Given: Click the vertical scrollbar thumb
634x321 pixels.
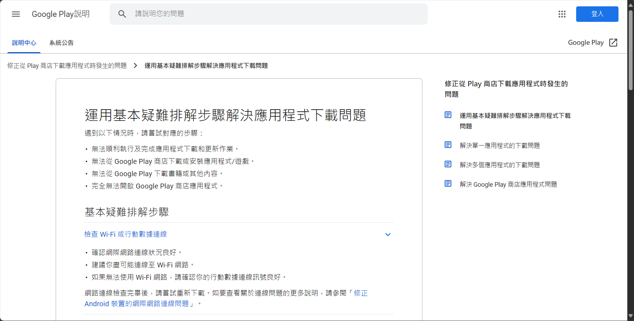Looking at the screenshot, I should (631, 50).
